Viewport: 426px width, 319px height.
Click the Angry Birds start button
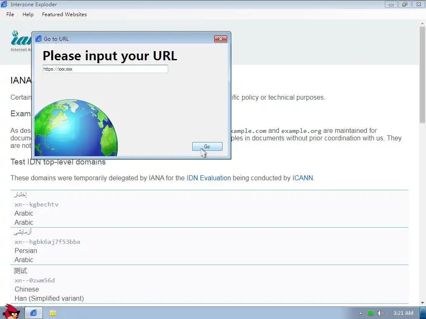coord(11,312)
